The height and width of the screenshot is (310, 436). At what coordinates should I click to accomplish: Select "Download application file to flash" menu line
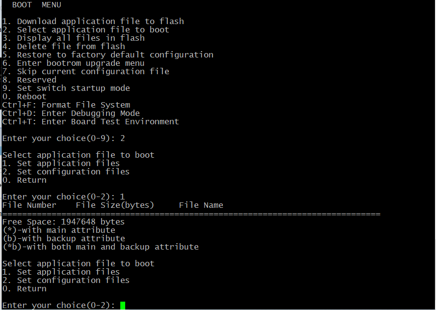tap(93, 21)
